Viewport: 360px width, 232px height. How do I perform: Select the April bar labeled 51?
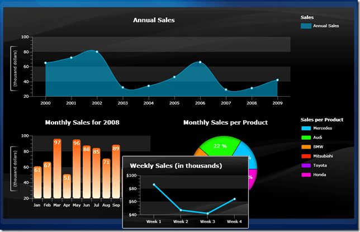click(67, 186)
